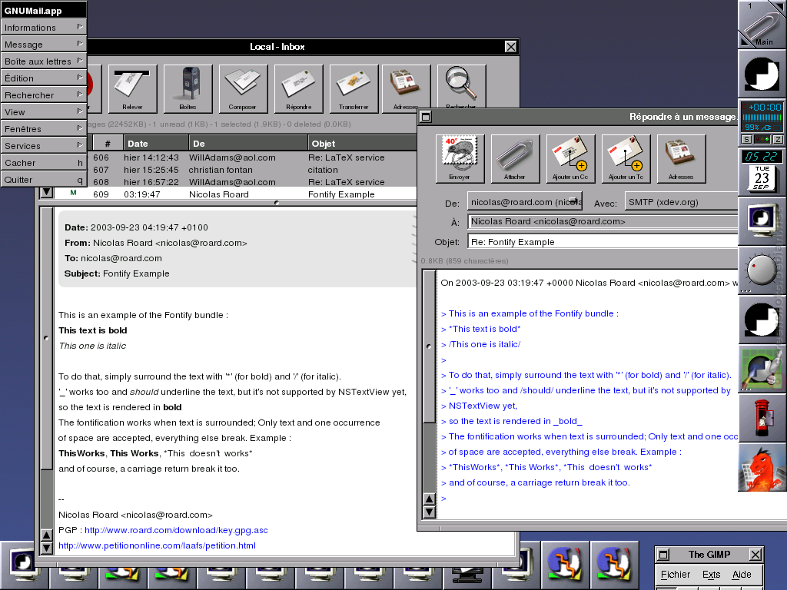
Task: Open the De sender account dropdown
Action: (x=525, y=202)
